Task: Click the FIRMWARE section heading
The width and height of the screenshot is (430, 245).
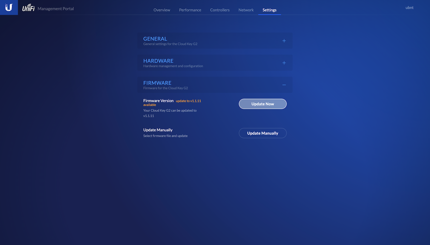Action: tap(157, 83)
